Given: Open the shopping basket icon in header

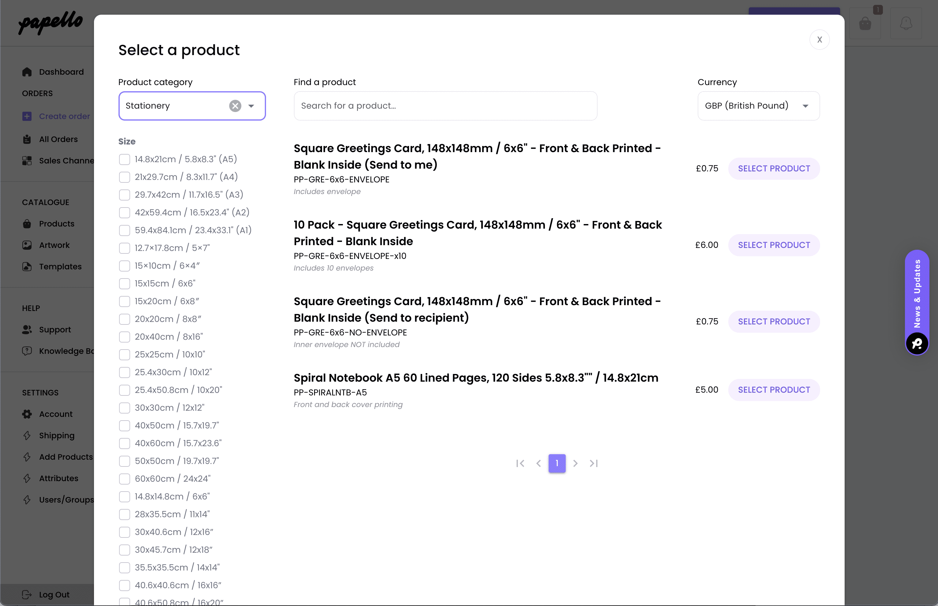Looking at the screenshot, I should pos(865,23).
